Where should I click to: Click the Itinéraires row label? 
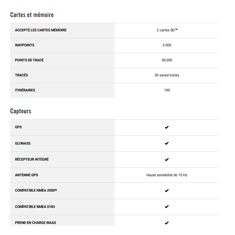coord(25,90)
